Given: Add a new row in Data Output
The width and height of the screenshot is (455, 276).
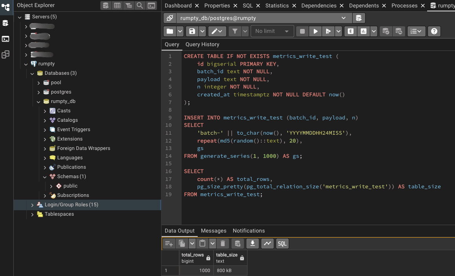Looking at the screenshot, I should tap(169, 244).
